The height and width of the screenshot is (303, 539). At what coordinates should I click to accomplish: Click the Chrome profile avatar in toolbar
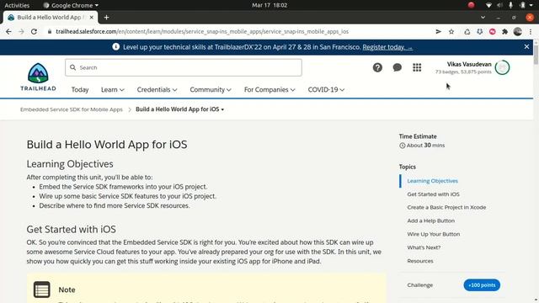point(518,32)
